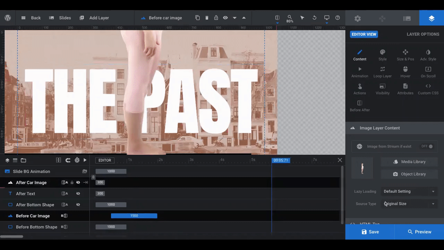Close the timeline panel
This screenshot has height=250, width=444.
point(340,160)
